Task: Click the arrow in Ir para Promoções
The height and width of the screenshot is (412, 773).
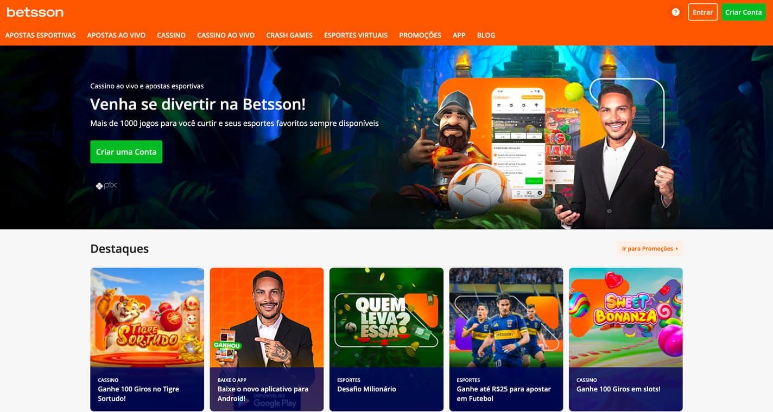Action: coord(677,249)
